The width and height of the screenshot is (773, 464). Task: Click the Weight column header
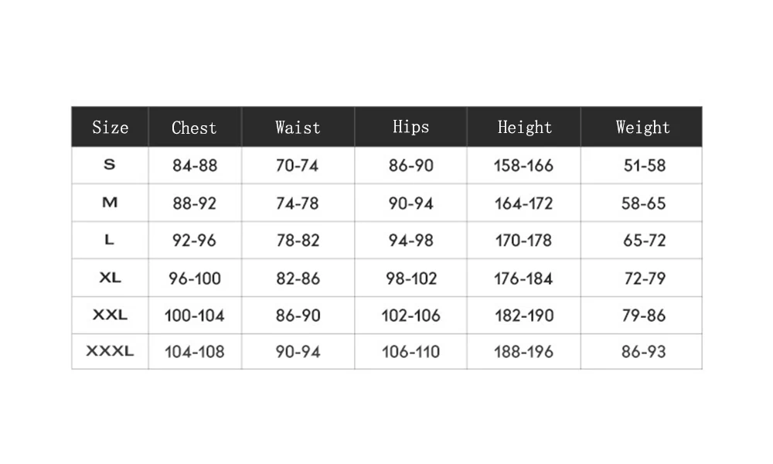click(x=642, y=128)
